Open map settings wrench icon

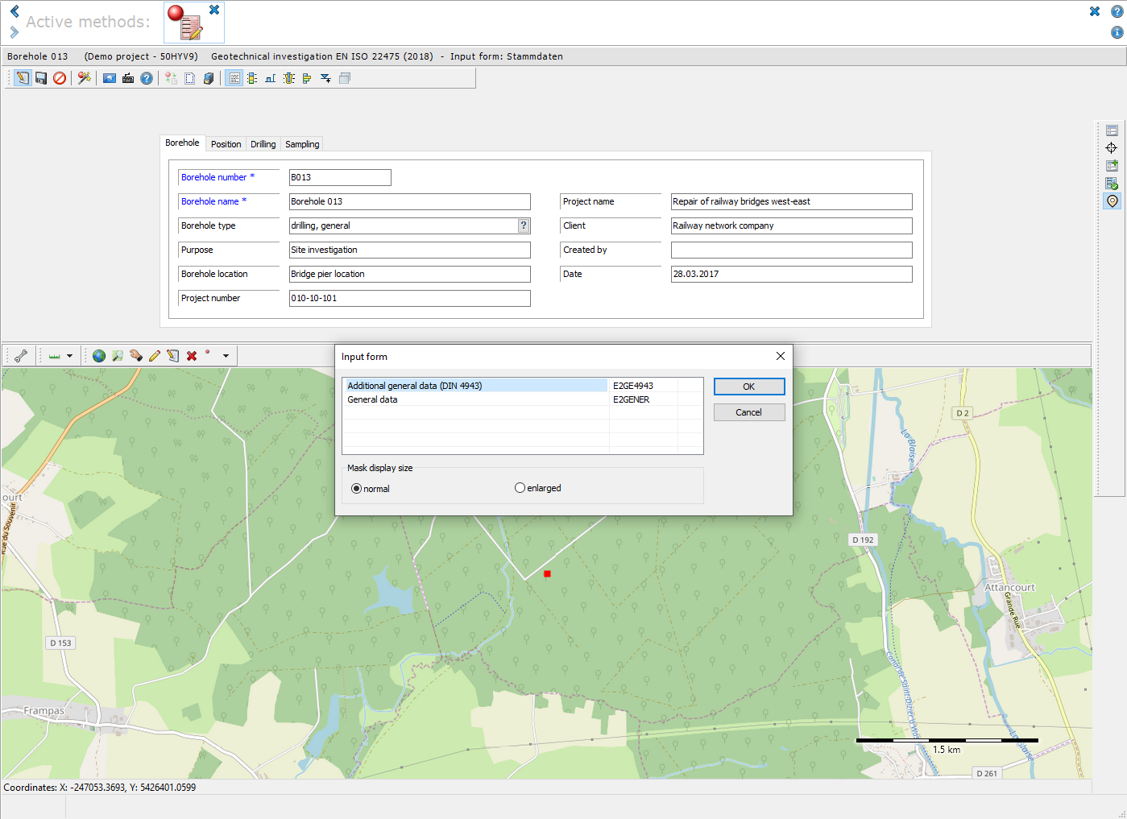pos(21,355)
